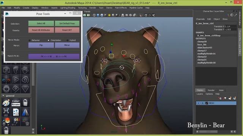
Task: Toggle reference R box of MESH layer
Action: (x=202, y=103)
